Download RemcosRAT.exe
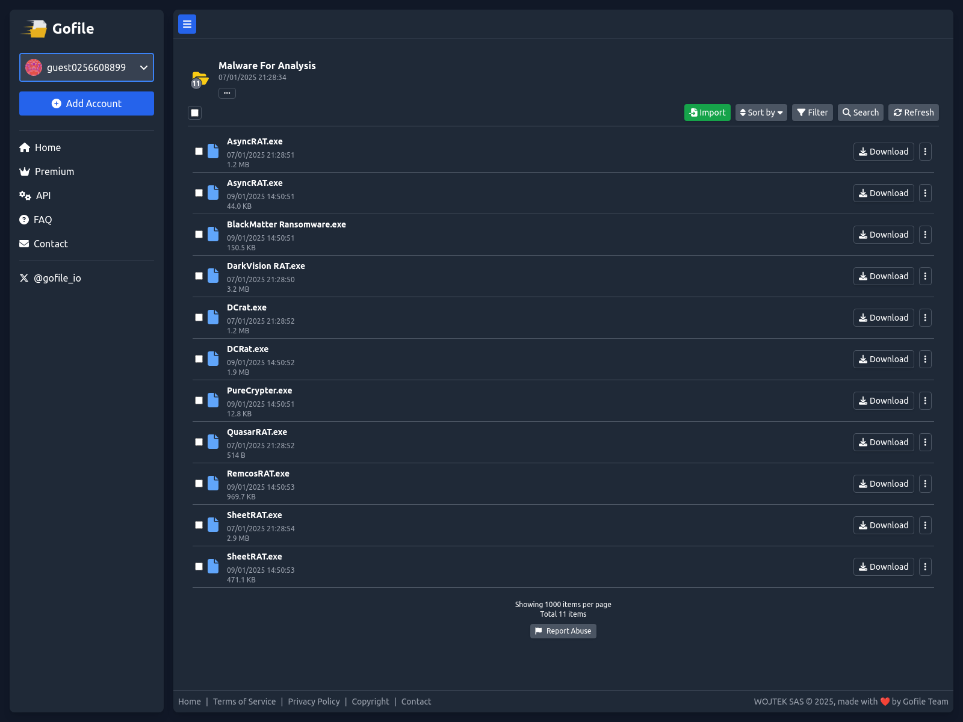 click(884, 484)
